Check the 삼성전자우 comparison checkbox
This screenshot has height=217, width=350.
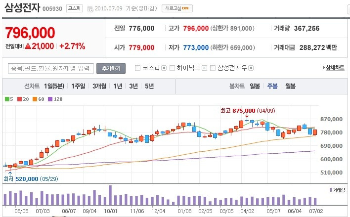point(213,68)
